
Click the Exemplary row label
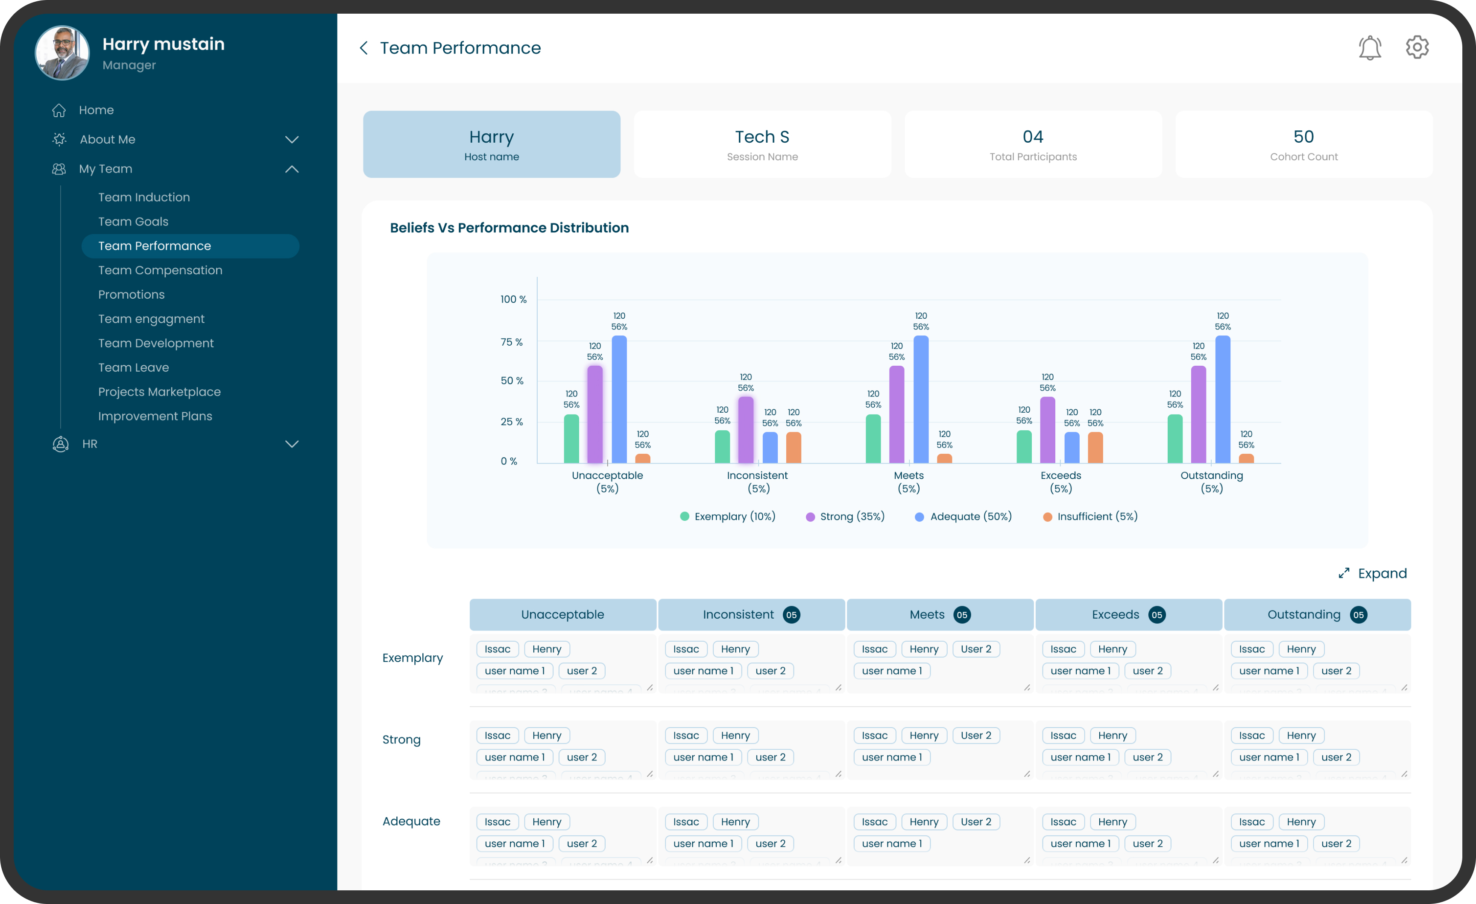[x=413, y=658]
